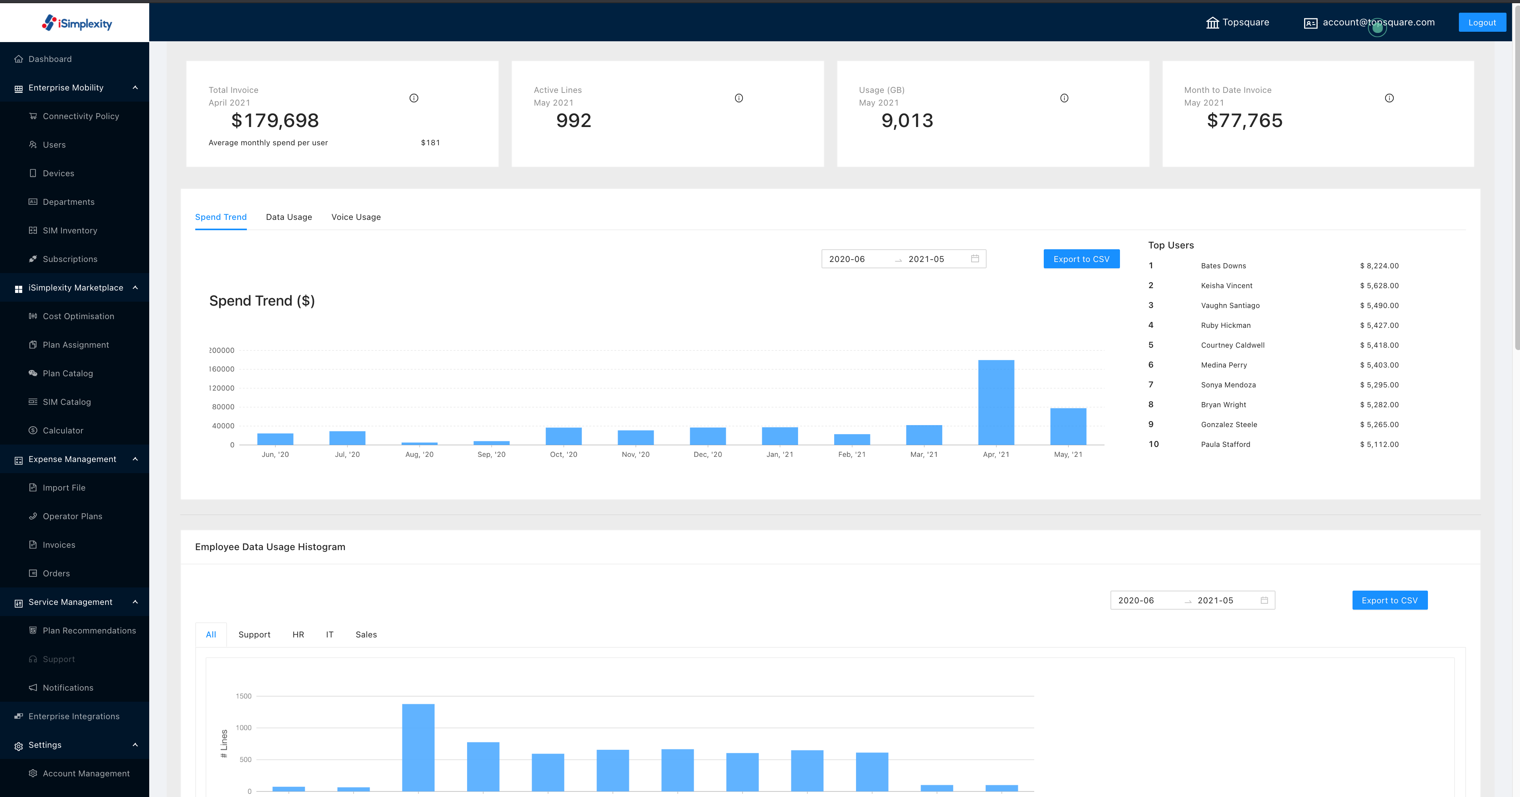Open the Subscriptions section

(x=70, y=258)
